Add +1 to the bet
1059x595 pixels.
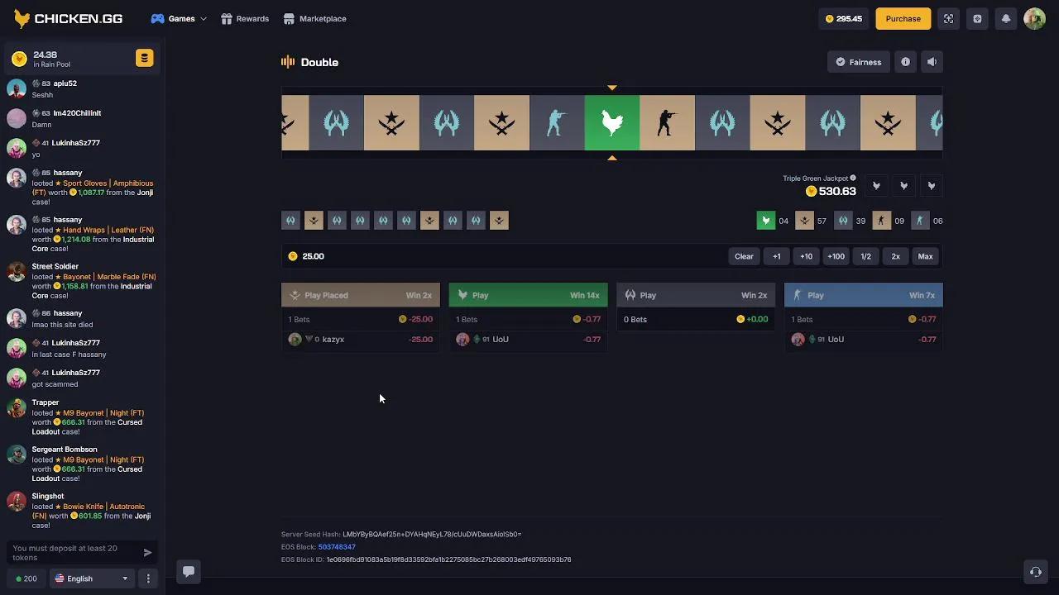click(x=776, y=256)
